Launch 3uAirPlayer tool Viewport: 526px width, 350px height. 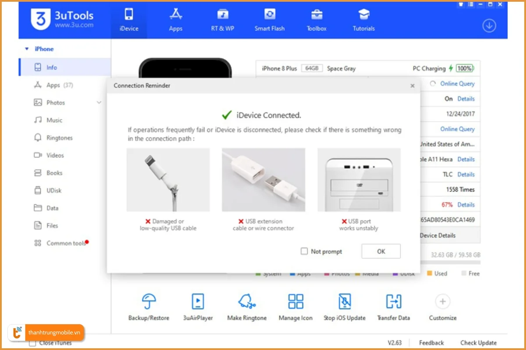[198, 302]
